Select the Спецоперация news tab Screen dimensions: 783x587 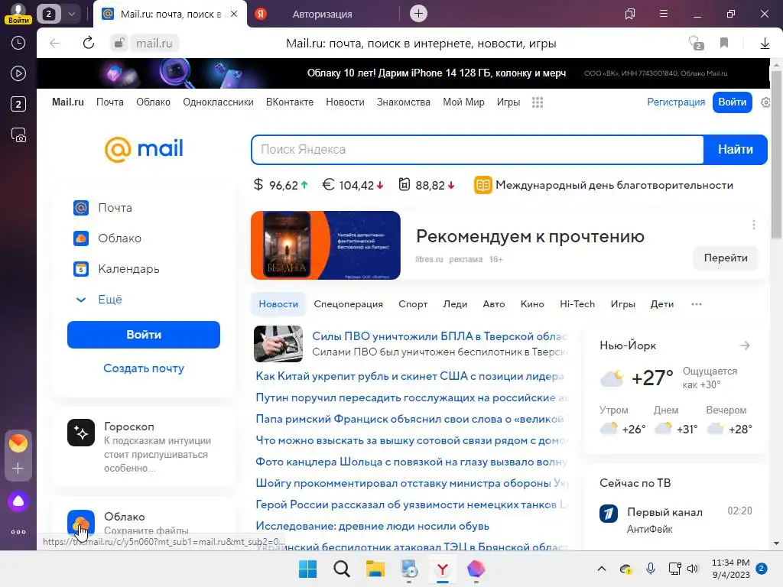tap(348, 304)
